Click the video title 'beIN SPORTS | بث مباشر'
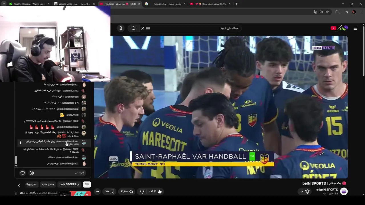Screen dimensions: 365x205 pyautogui.click(x=322, y=183)
